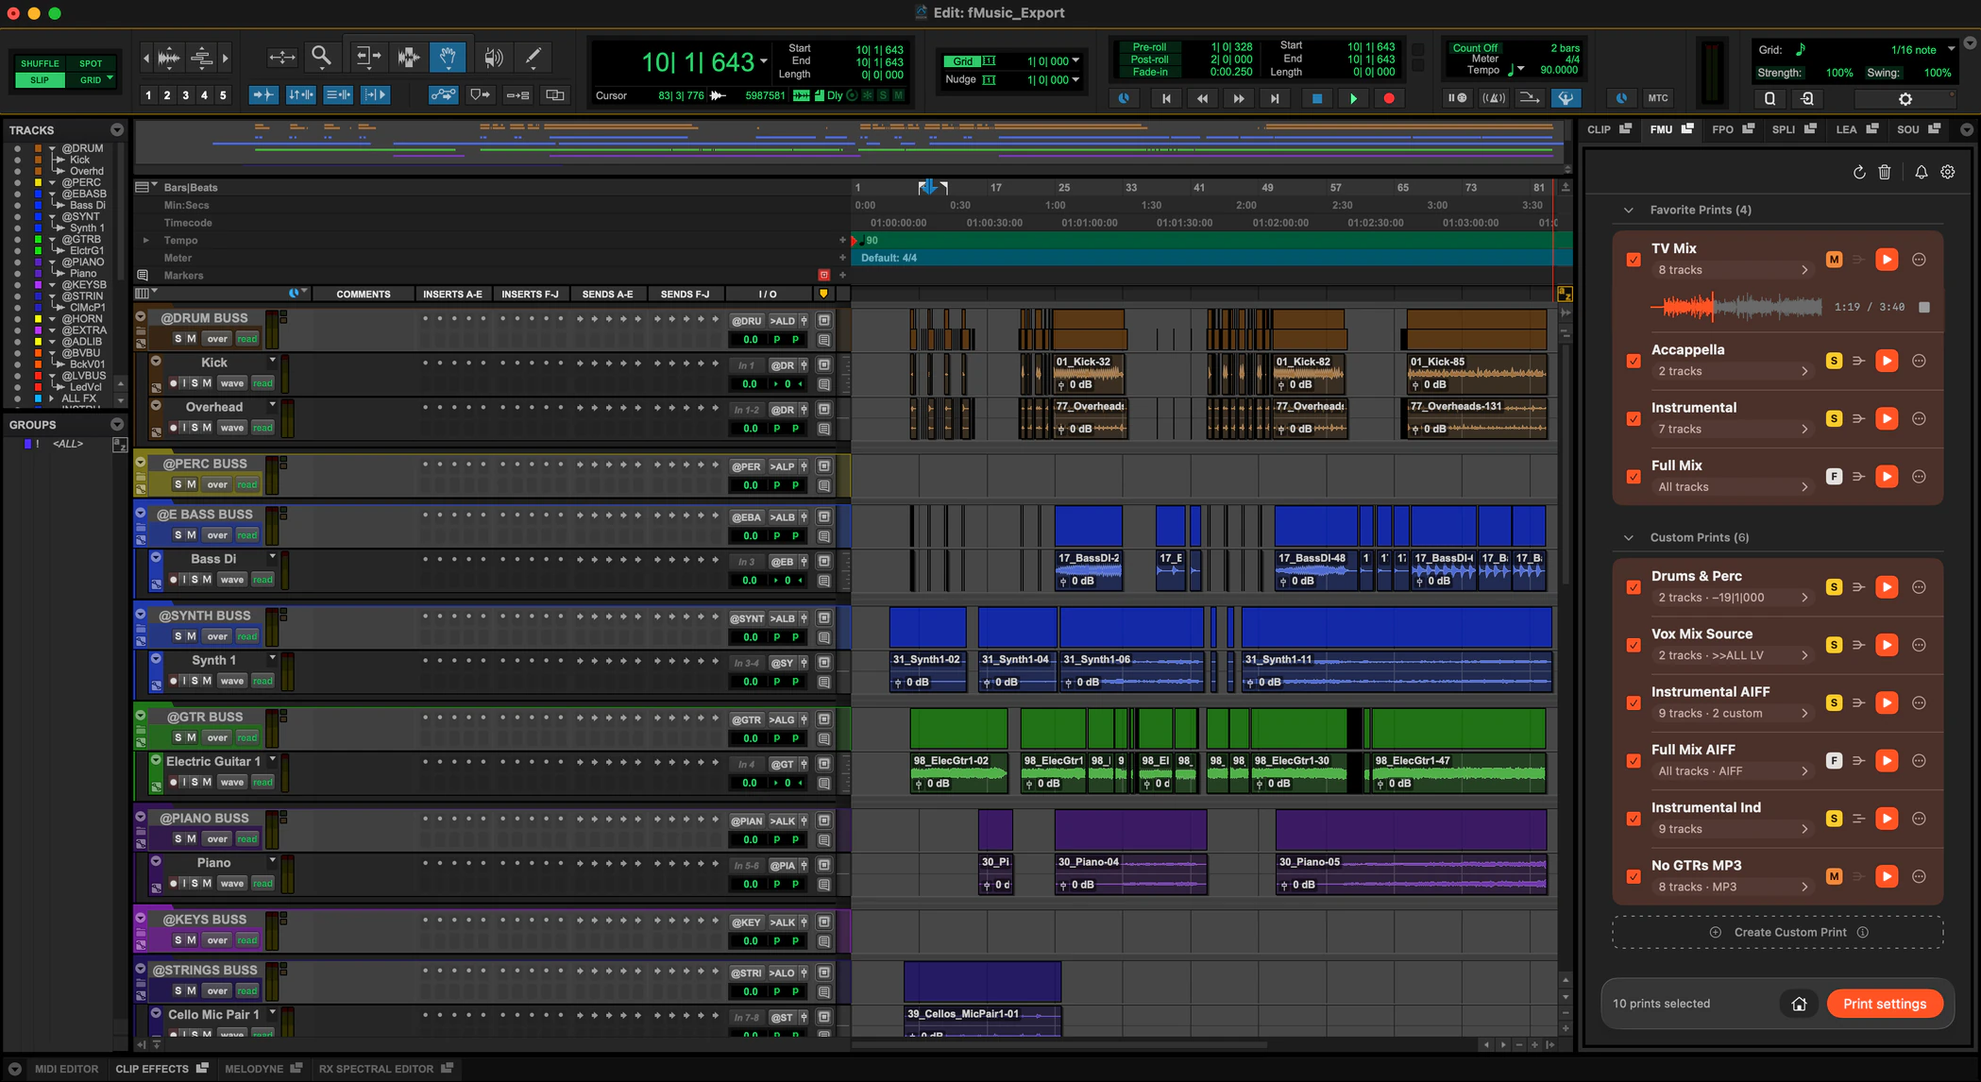Collapse the Custom Prints section
1981x1082 pixels.
1628,537
